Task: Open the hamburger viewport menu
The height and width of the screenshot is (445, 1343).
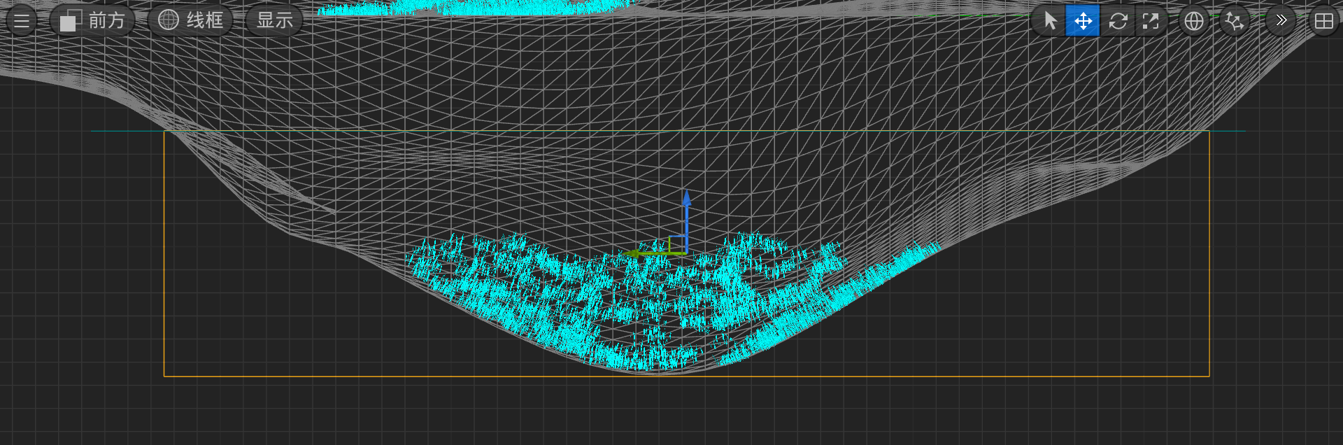Action: (x=21, y=20)
